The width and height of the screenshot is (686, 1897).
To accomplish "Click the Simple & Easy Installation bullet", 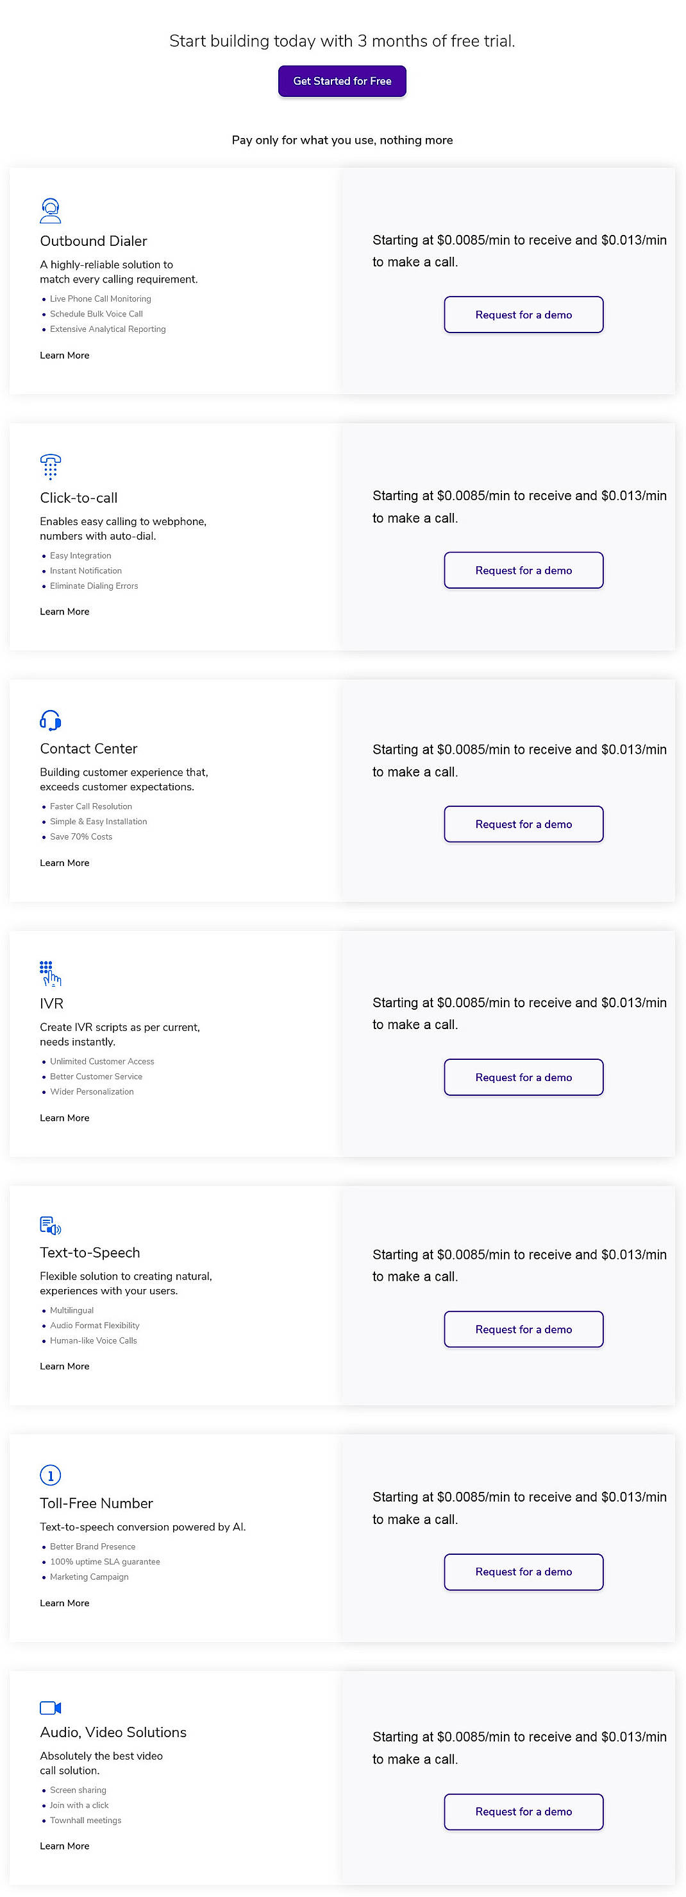I will pos(98,822).
